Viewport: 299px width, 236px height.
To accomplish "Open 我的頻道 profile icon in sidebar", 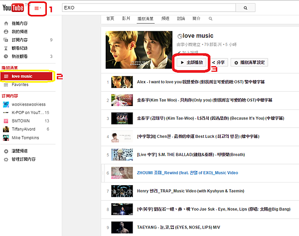I will click(x=6, y=32).
